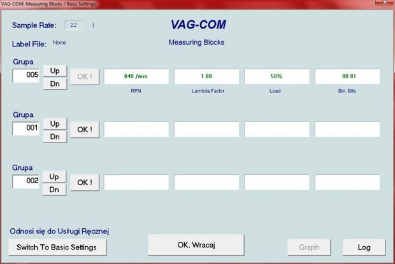Click Odnosi się do Usługi Ręcznej text
This screenshot has height=264, width=395.
(59, 232)
